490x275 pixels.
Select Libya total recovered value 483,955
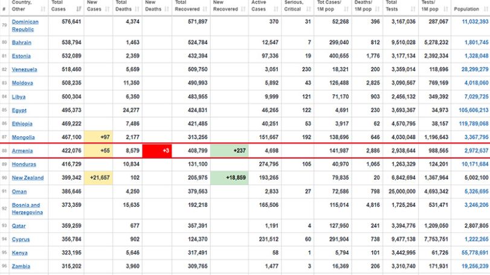[198, 96]
